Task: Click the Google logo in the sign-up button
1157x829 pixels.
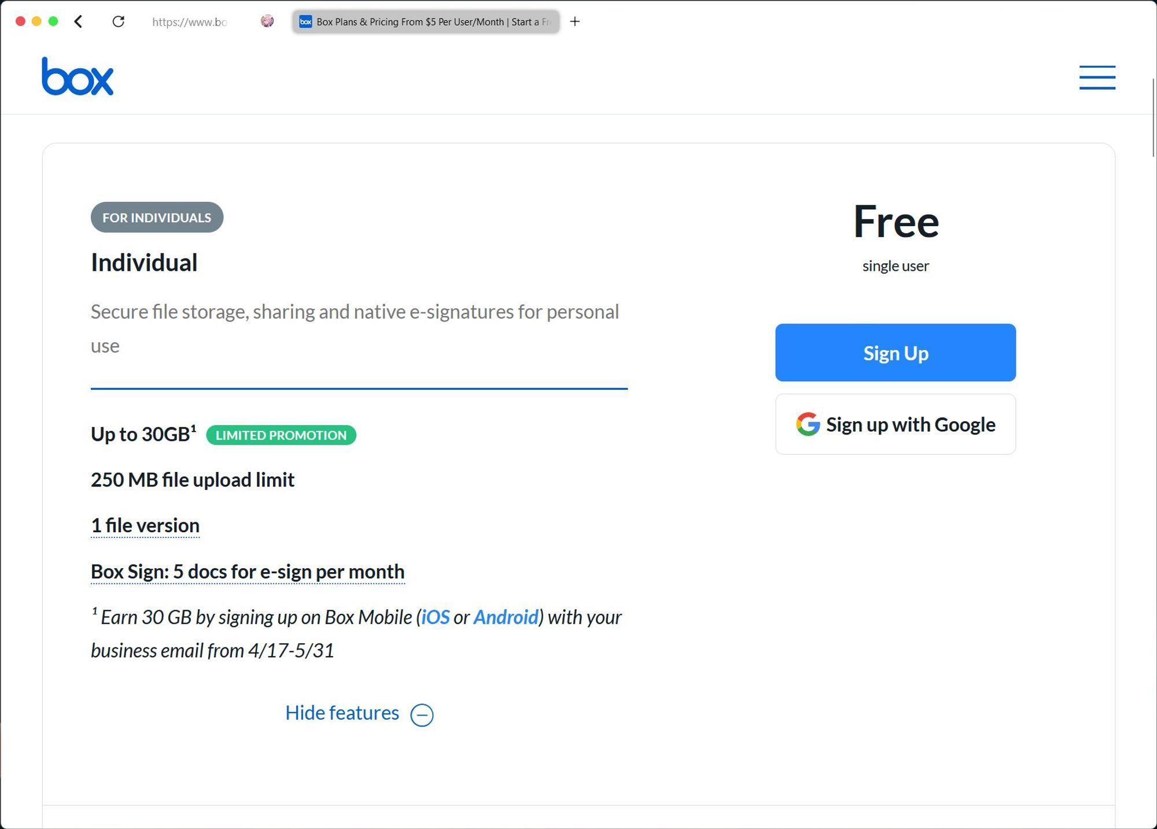Action: [x=808, y=424]
